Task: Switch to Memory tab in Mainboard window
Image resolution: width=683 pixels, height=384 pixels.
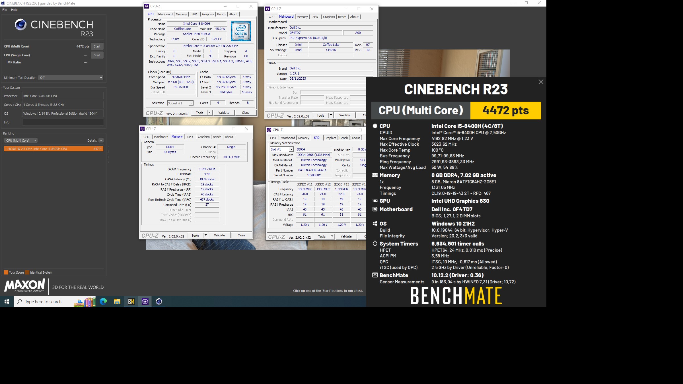Action: pyautogui.click(x=302, y=17)
